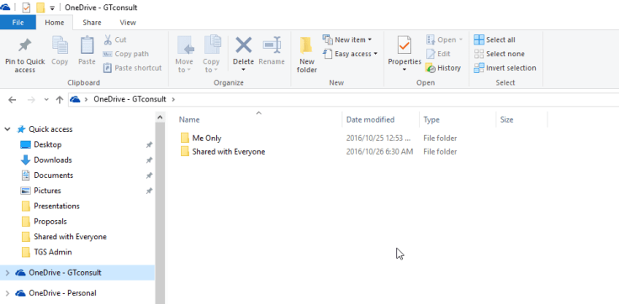Screen dimensions: 619x304
Task: Click the Open button in ribbon
Action: point(444,39)
